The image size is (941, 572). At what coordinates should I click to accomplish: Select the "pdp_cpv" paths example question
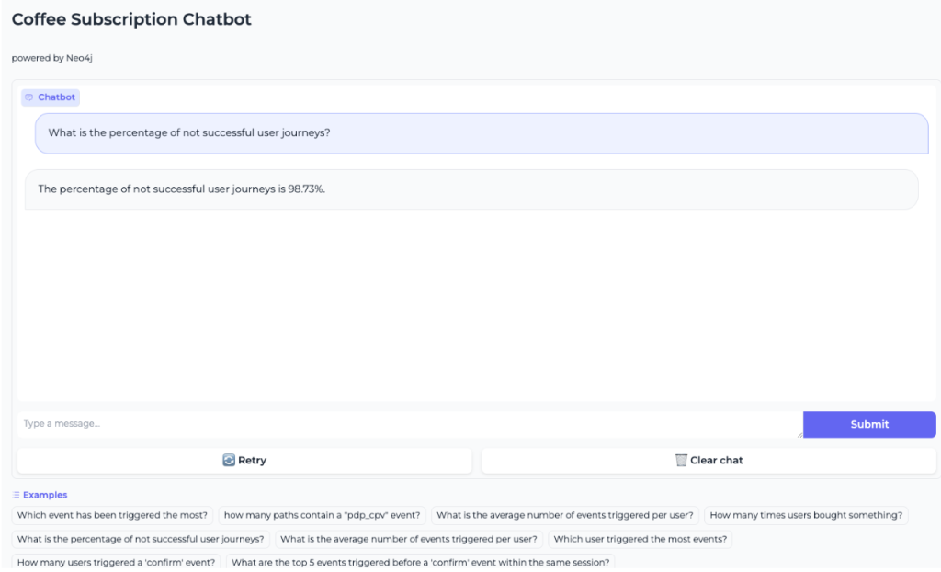point(322,515)
